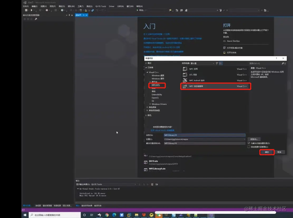
Task: Expand the 联机 (Online) tree node
Action: coord(146,115)
